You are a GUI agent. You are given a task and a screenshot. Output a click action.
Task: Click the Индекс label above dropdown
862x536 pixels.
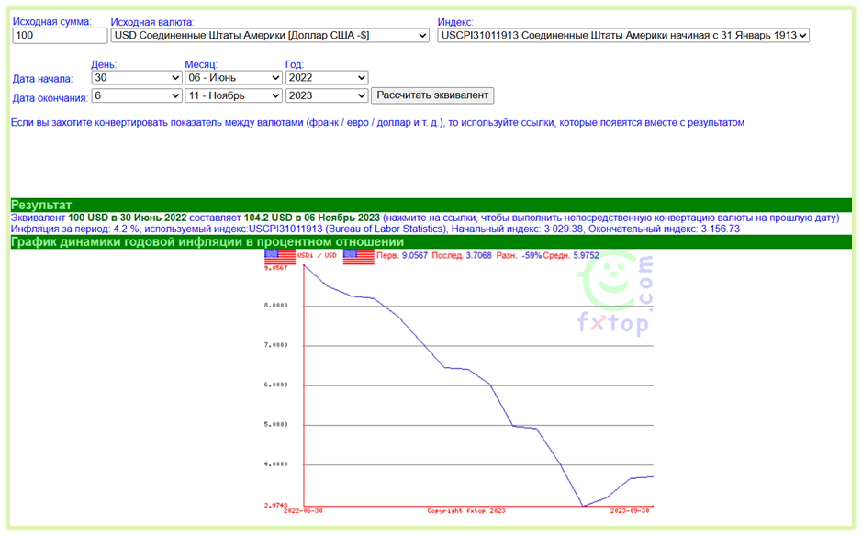click(455, 23)
